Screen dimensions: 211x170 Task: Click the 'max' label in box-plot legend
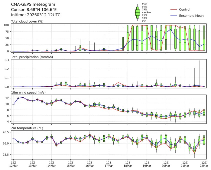tap(144, 4)
